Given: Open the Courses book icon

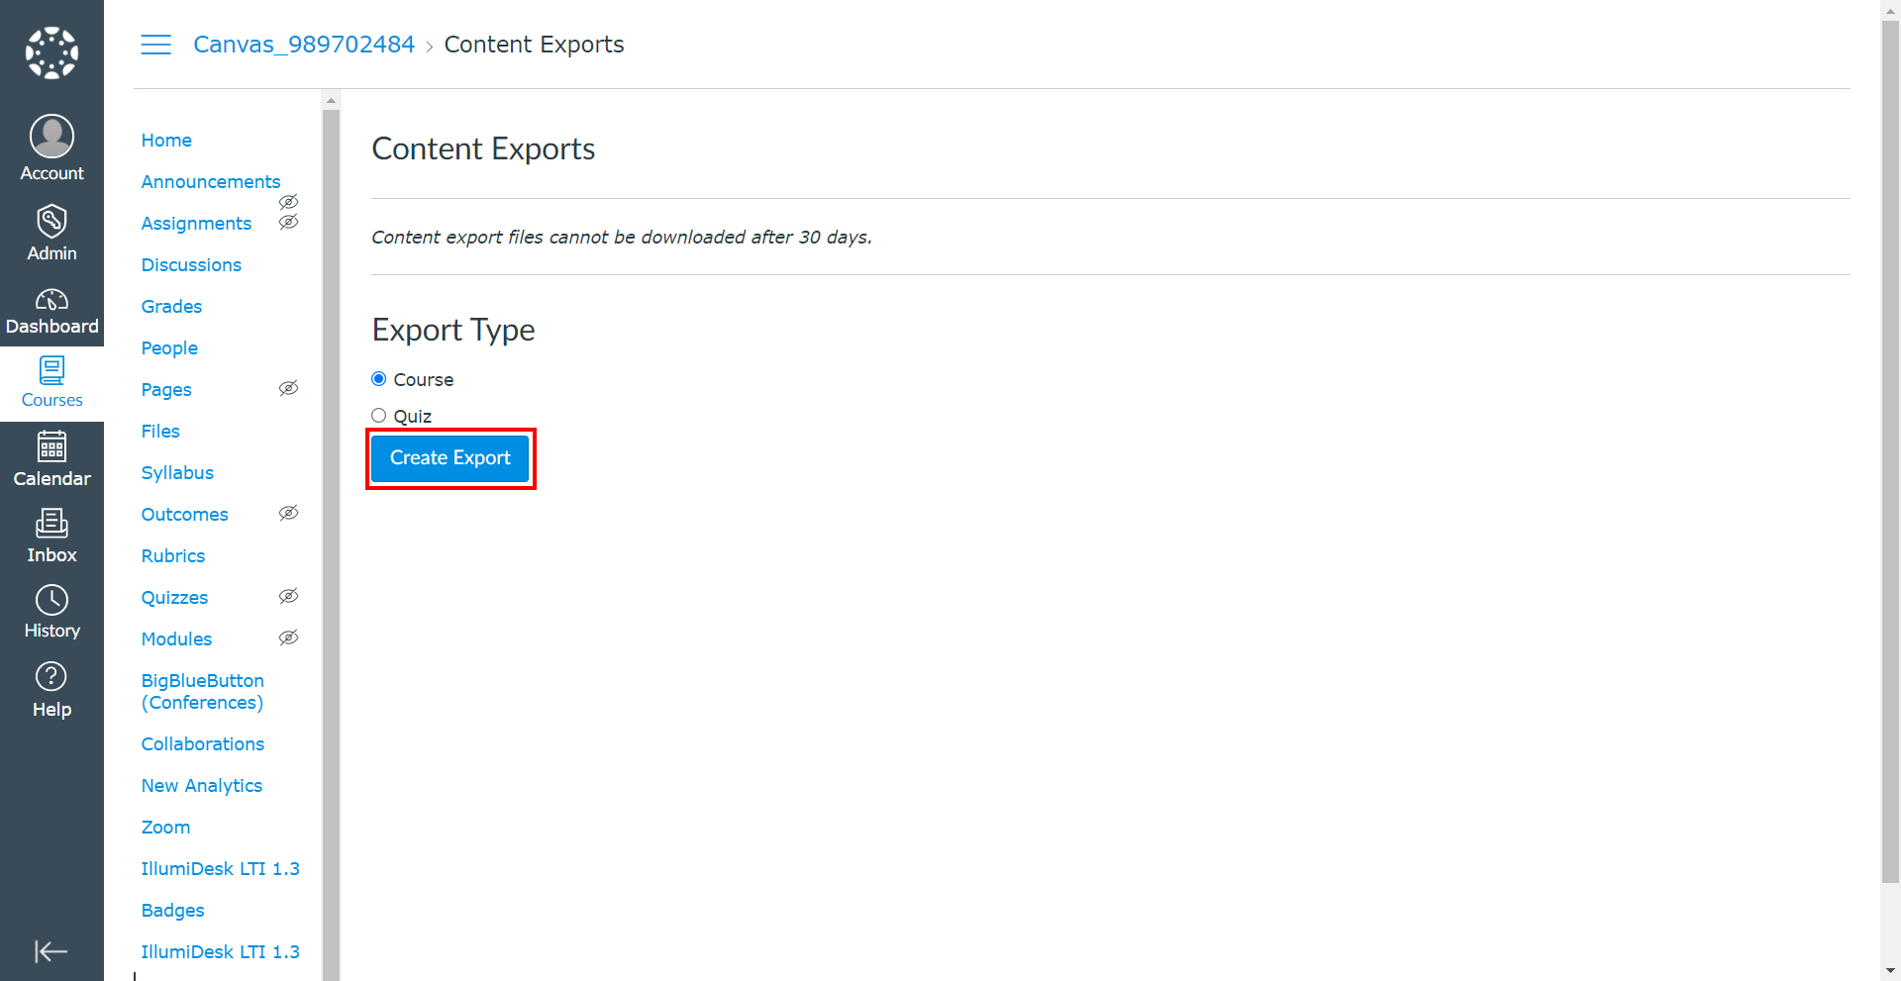Looking at the screenshot, I should click(x=51, y=371).
